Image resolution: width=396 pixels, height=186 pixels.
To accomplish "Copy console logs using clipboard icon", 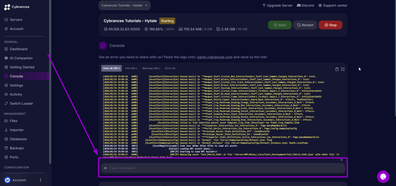I will point(337,69).
